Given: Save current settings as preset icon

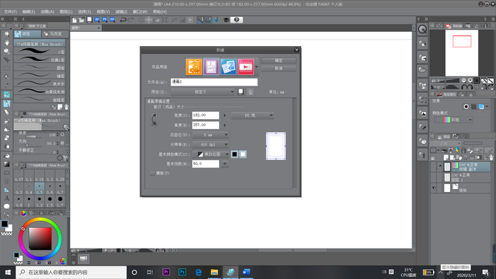Looking at the screenshot, I should click(241, 92).
